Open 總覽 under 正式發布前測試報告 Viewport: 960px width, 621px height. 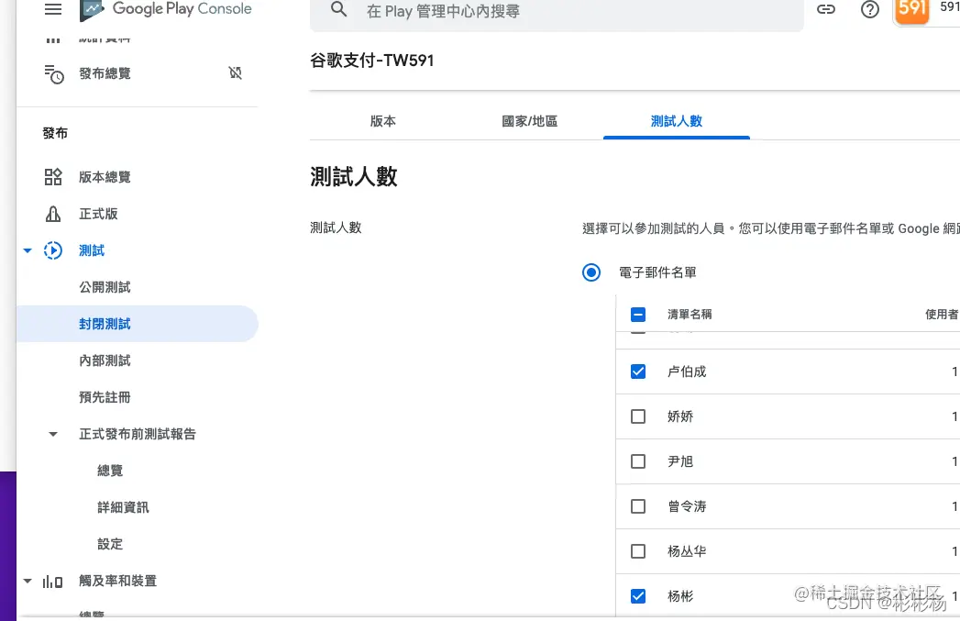(110, 471)
